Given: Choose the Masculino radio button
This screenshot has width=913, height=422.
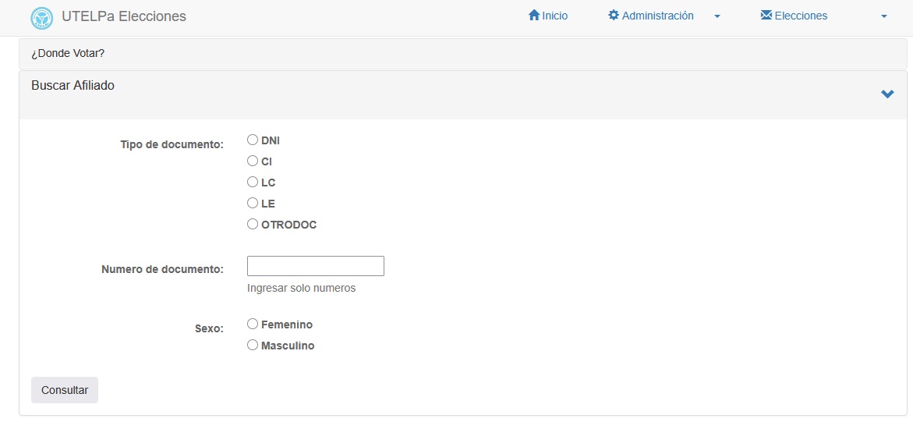Looking at the screenshot, I should [253, 346].
